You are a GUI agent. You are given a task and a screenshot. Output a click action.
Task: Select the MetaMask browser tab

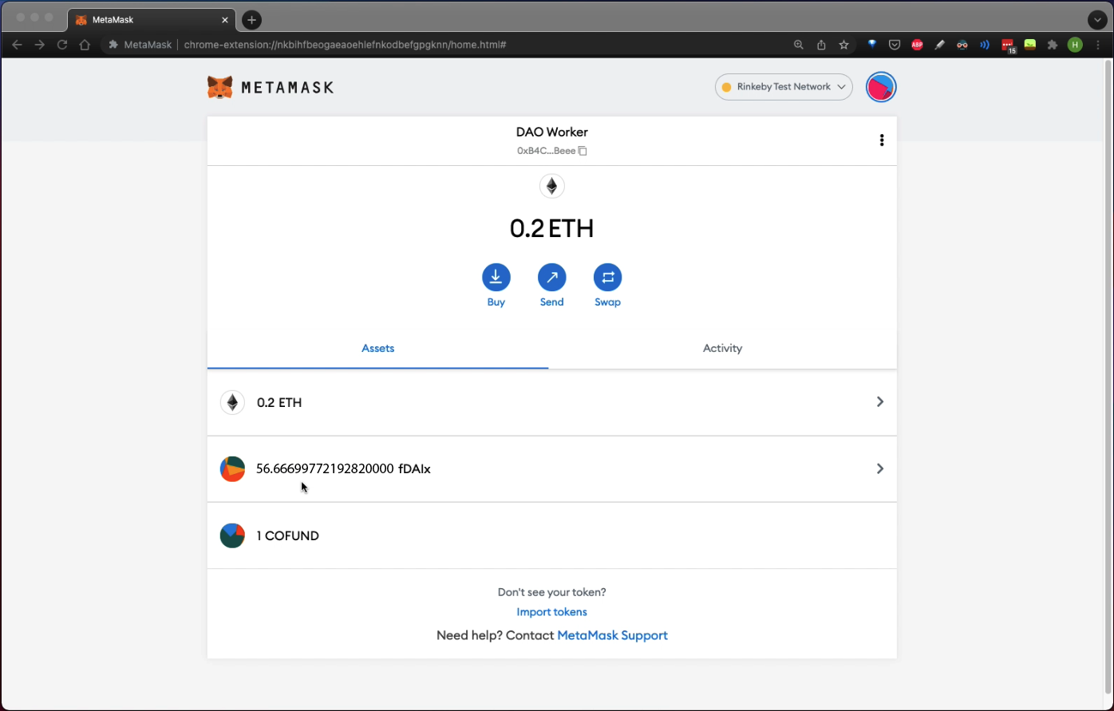(x=152, y=20)
